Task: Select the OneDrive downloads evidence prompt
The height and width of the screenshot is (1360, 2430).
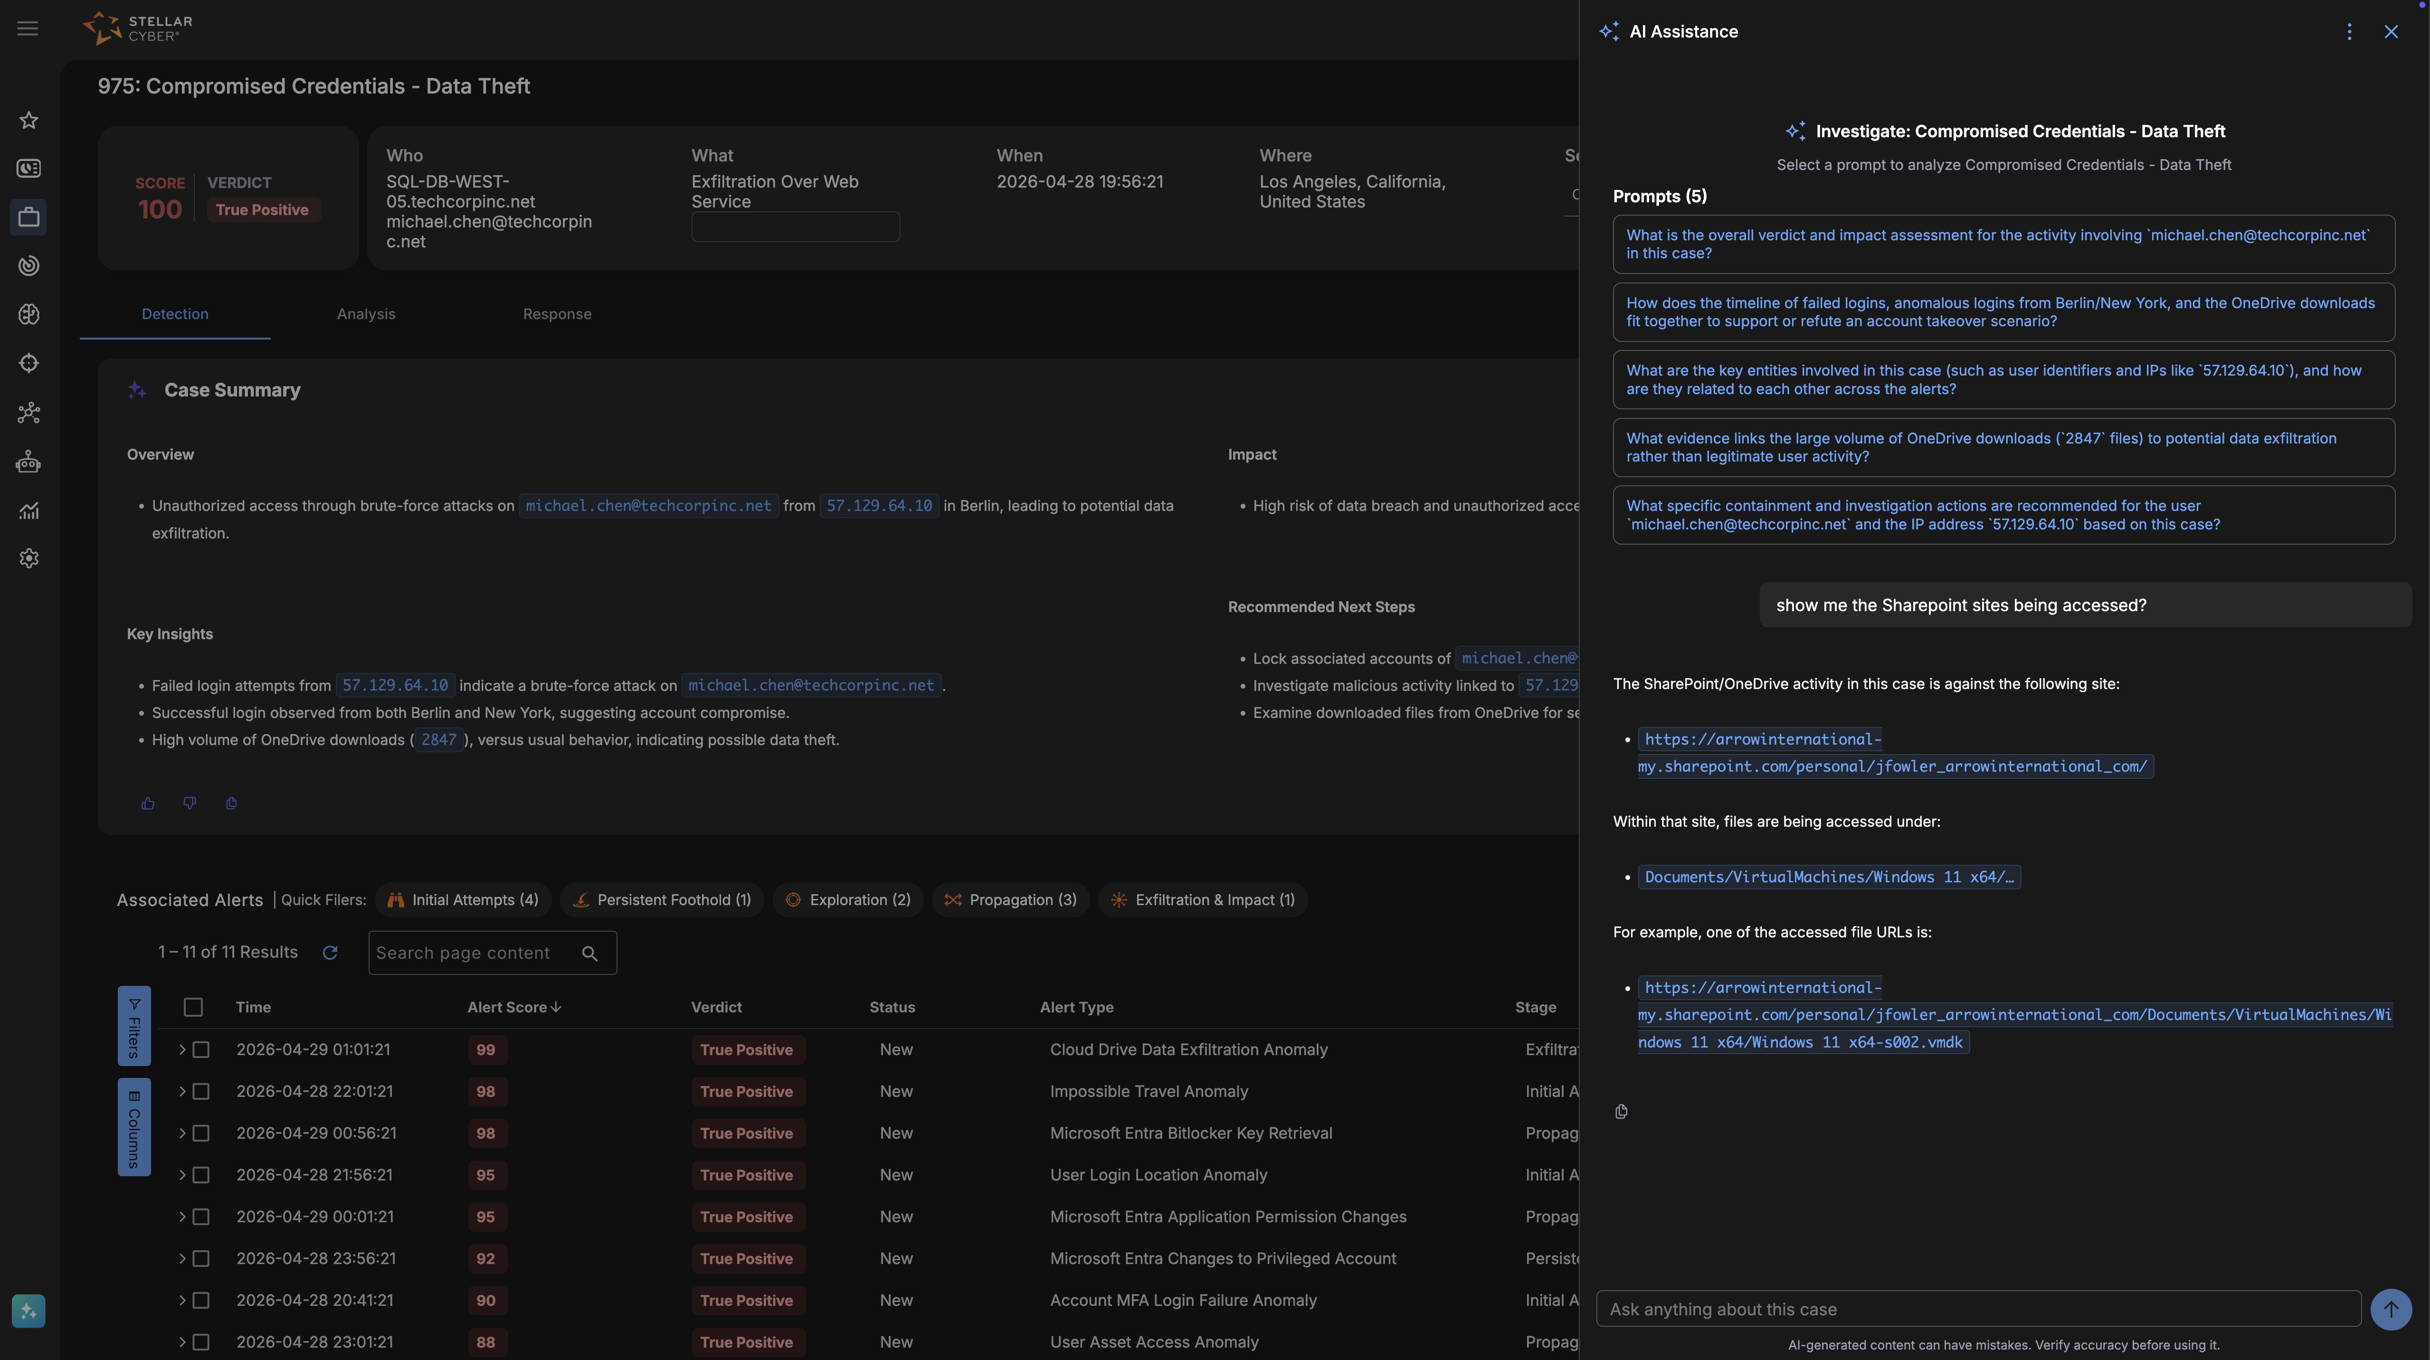Action: (x=2003, y=448)
